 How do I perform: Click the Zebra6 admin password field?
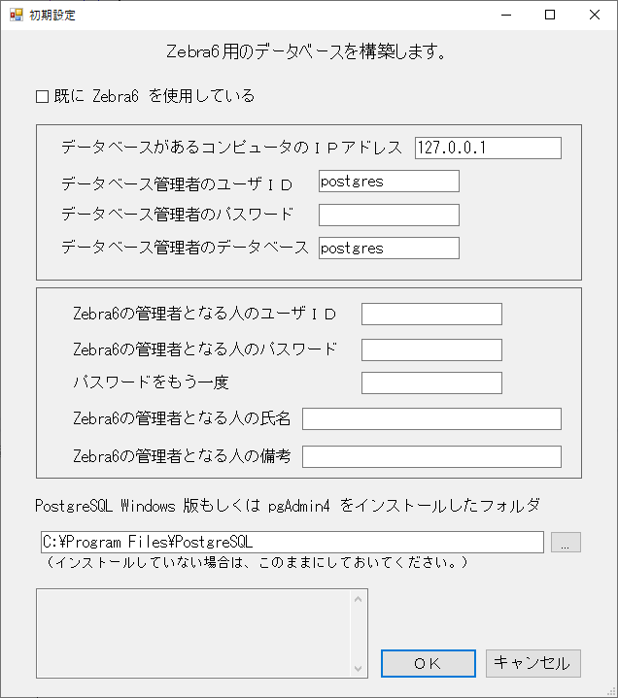coord(431,349)
